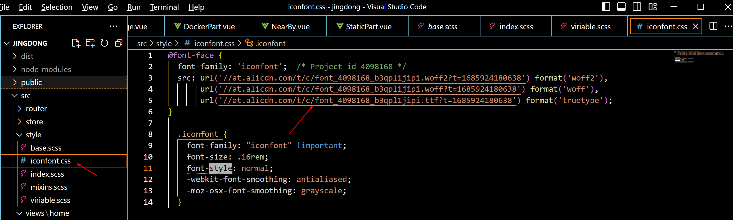
Task: Open the Run menu
Action: [134, 7]
